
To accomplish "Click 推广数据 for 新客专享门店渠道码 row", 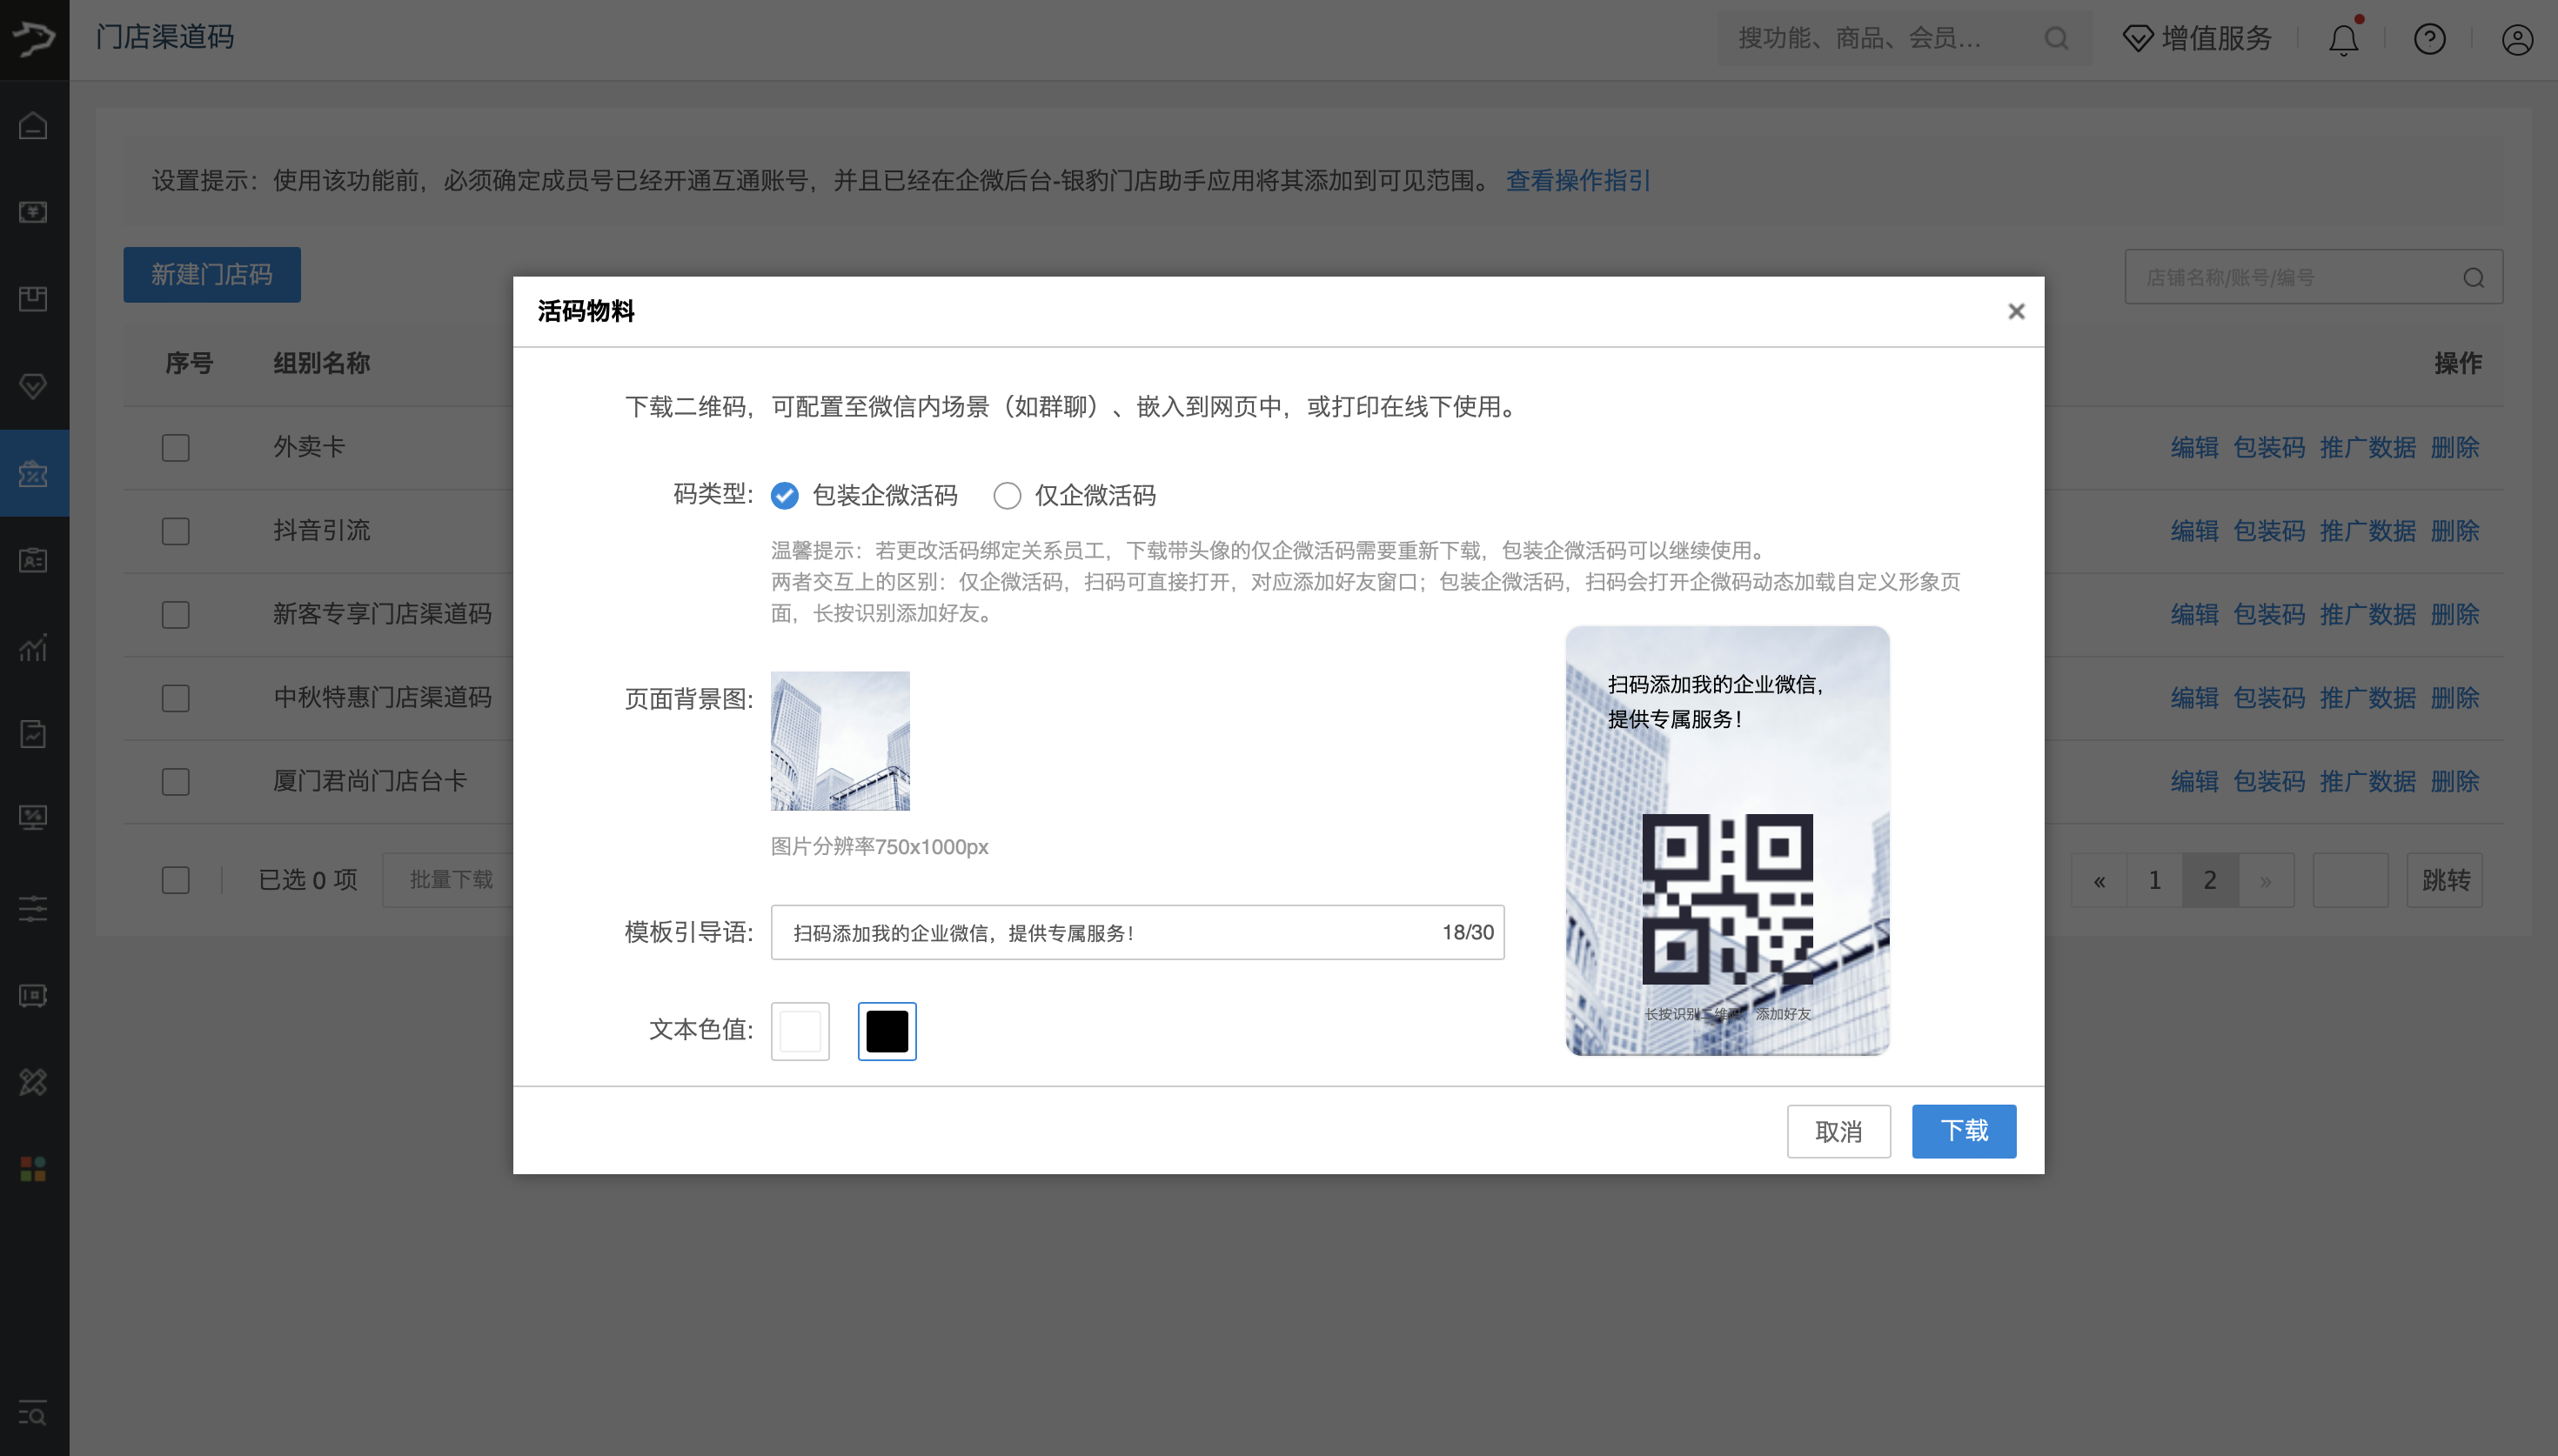I will coord(2367,614).
